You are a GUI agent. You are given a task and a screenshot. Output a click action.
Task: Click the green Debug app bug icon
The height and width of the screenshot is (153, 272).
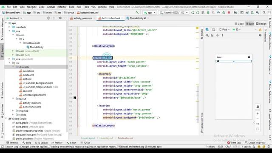click(x=208, y=12)
